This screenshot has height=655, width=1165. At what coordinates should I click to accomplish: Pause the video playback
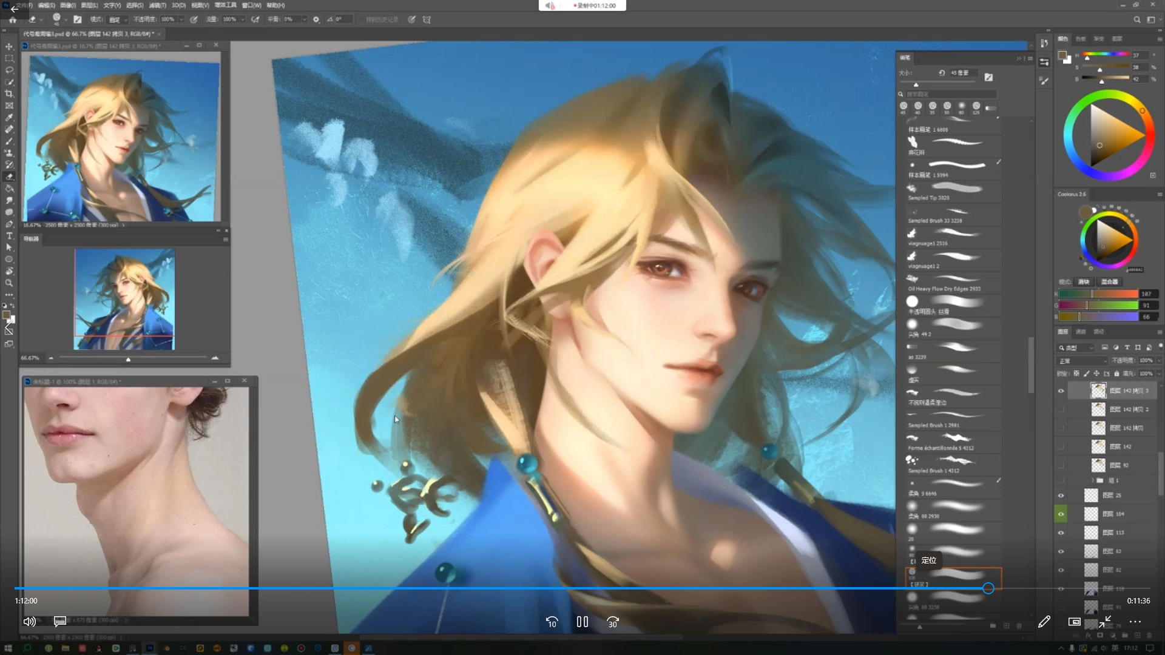pos(582,622)
